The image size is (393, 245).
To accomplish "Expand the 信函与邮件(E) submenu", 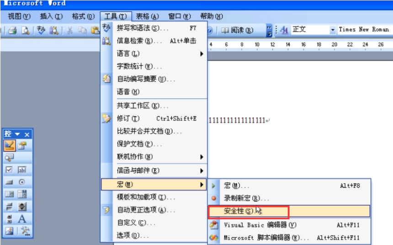I will [154, 171].
